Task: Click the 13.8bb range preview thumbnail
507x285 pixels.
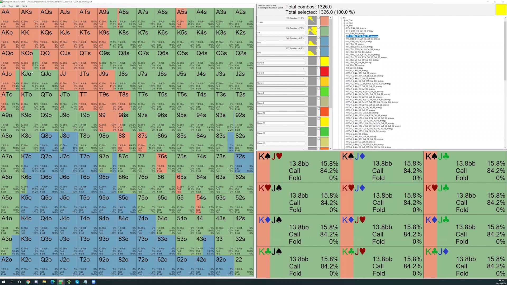Action: point(312,21)
